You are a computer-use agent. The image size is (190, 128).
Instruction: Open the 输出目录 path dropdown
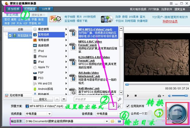pos(107,121)
